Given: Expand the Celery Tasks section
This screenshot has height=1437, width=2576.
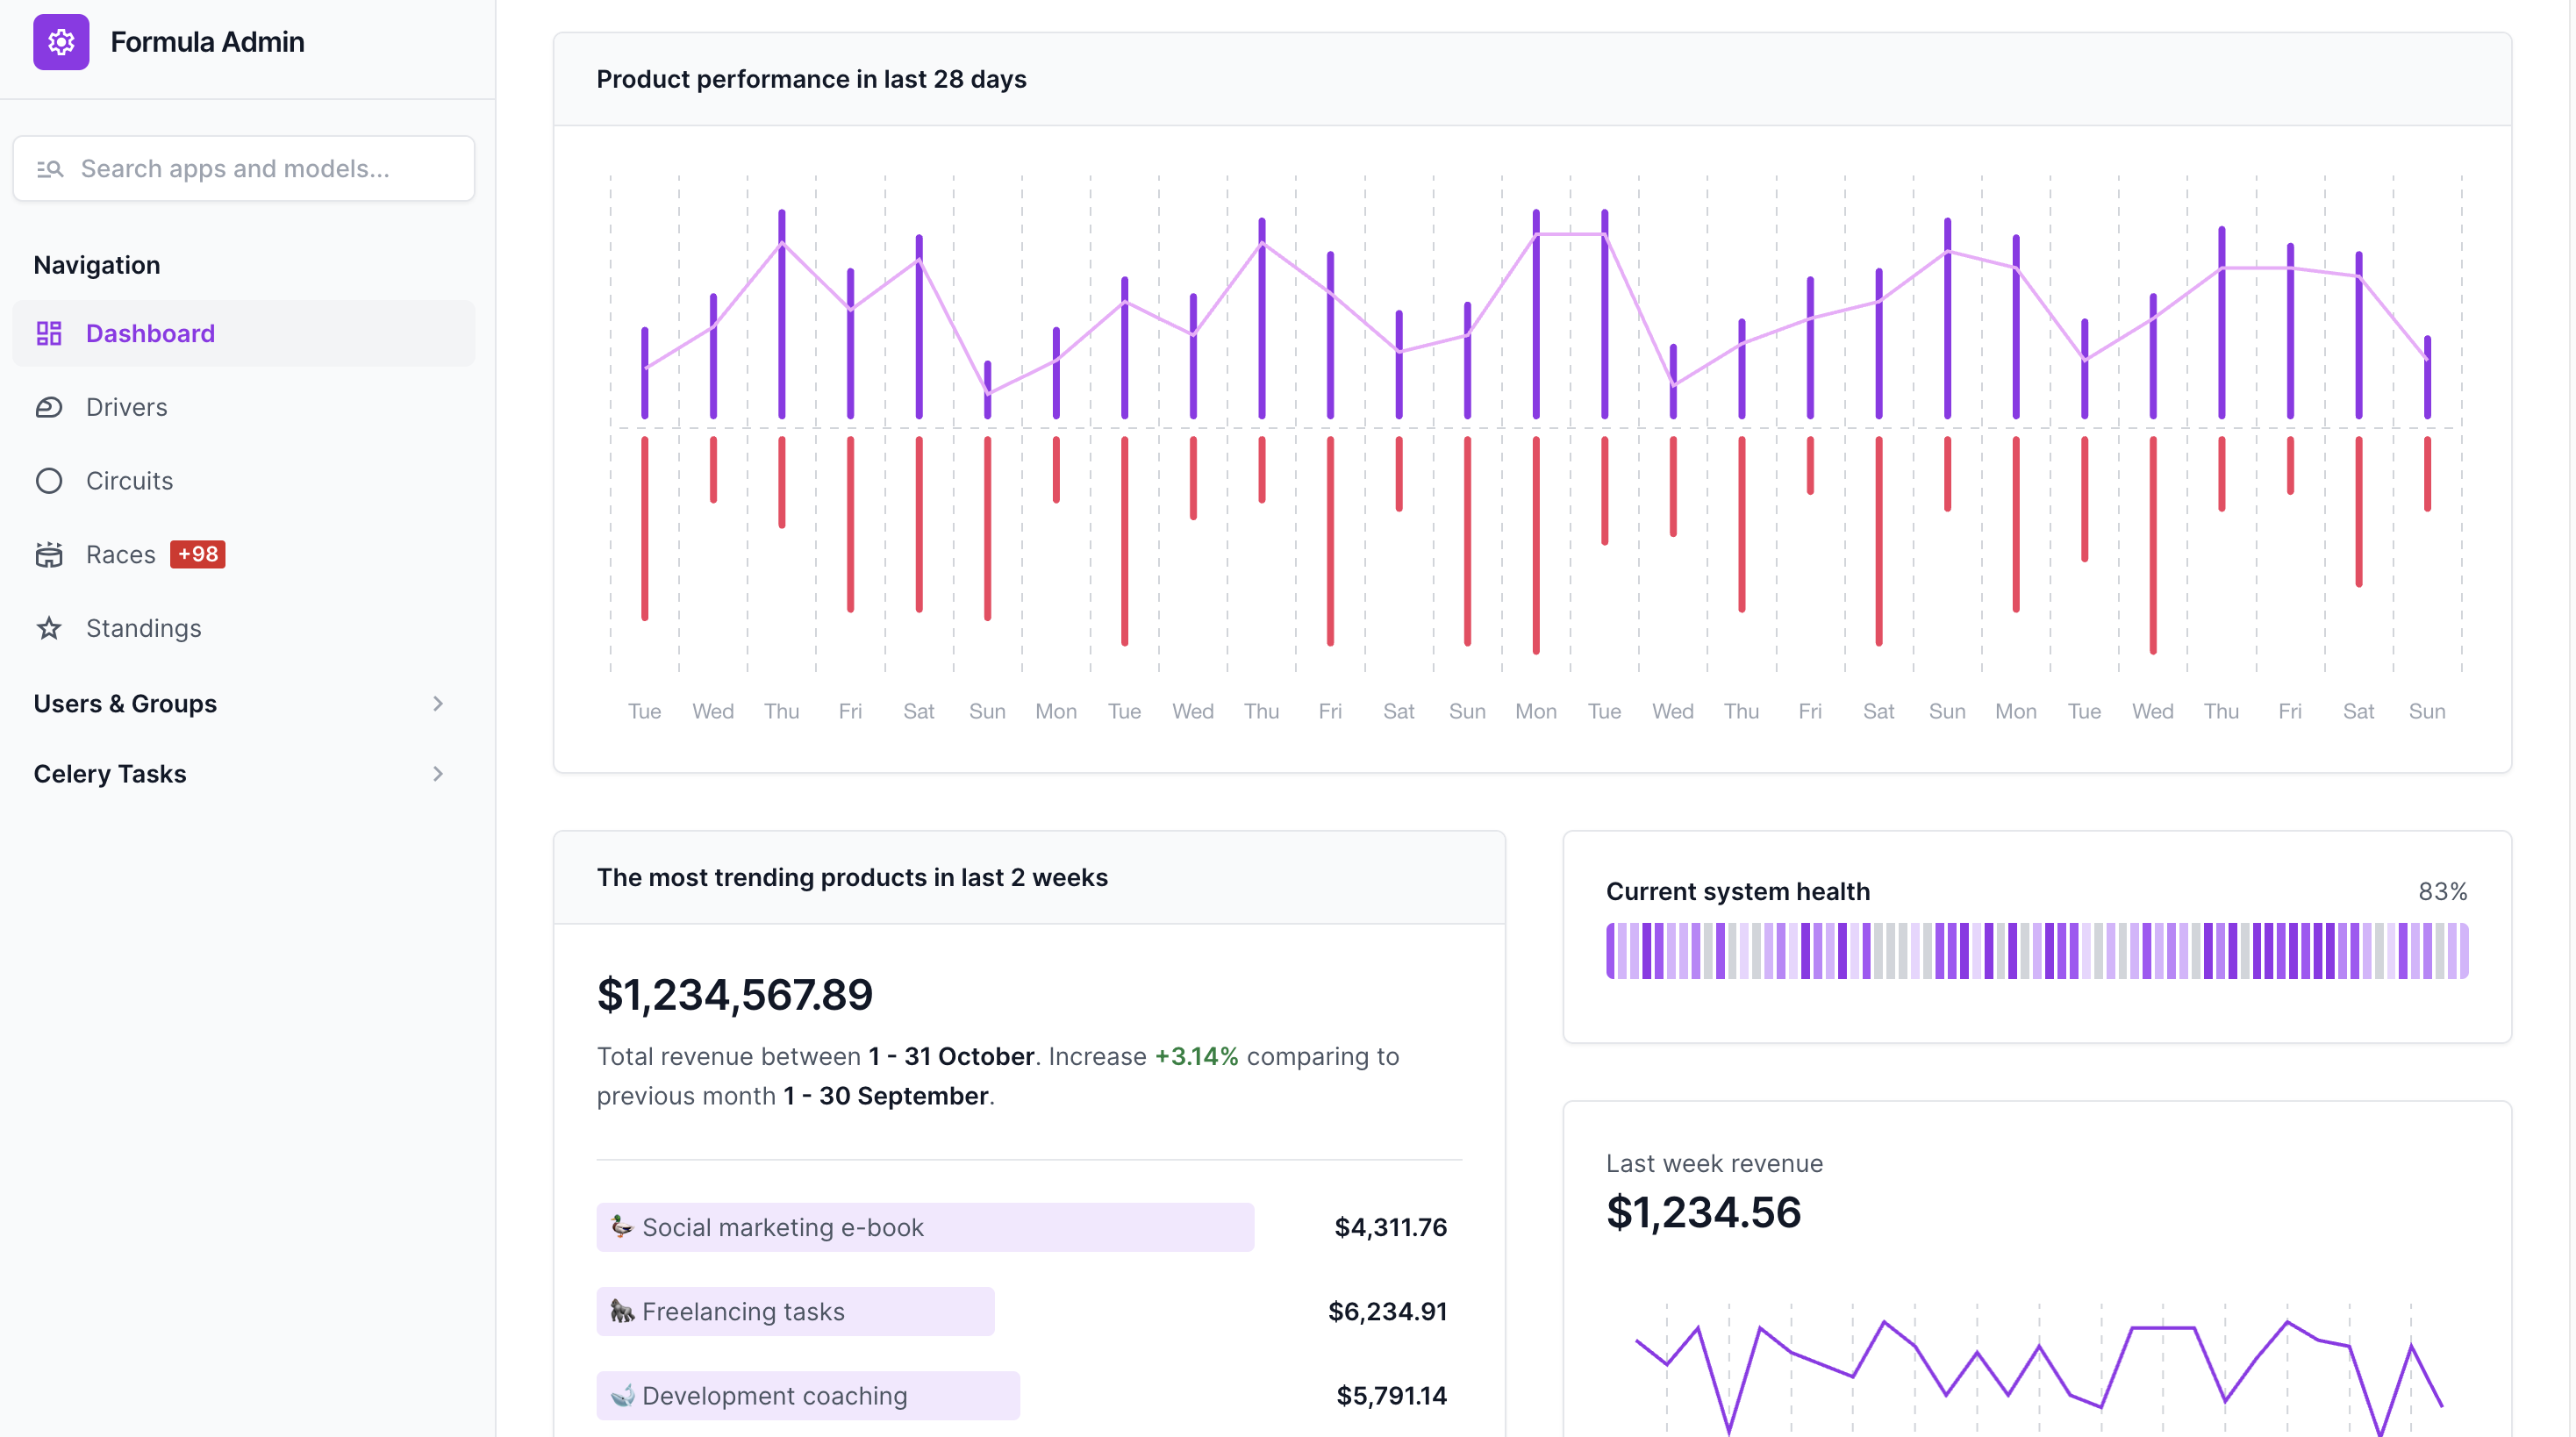Looking at the screenshot, I should point(243,774).
